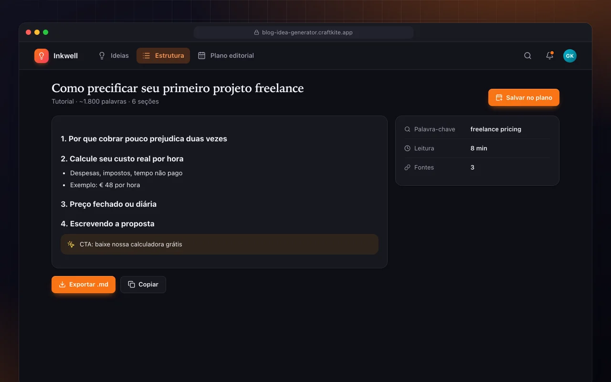Open the search magnifier icon

tap(527, 56)
